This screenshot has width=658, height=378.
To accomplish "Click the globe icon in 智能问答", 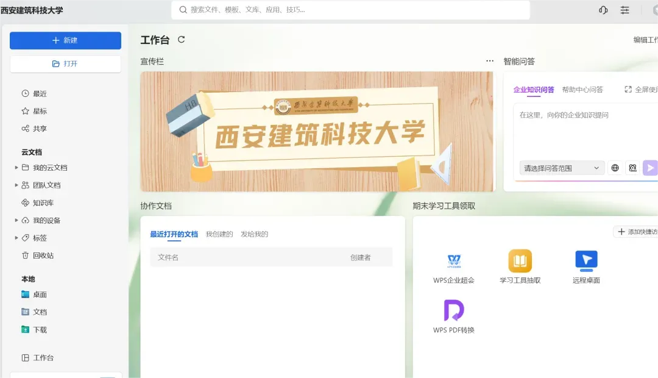I will 615,168.
